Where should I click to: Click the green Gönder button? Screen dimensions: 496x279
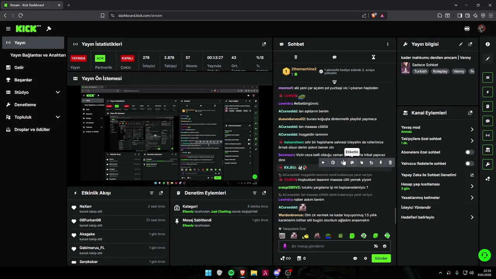click(x=381, y=258)
